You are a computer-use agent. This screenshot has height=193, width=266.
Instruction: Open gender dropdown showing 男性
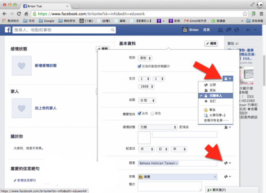point(145,58)
